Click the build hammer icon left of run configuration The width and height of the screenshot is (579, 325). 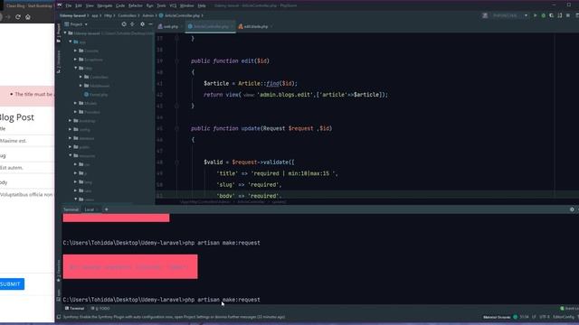point(485,15)
